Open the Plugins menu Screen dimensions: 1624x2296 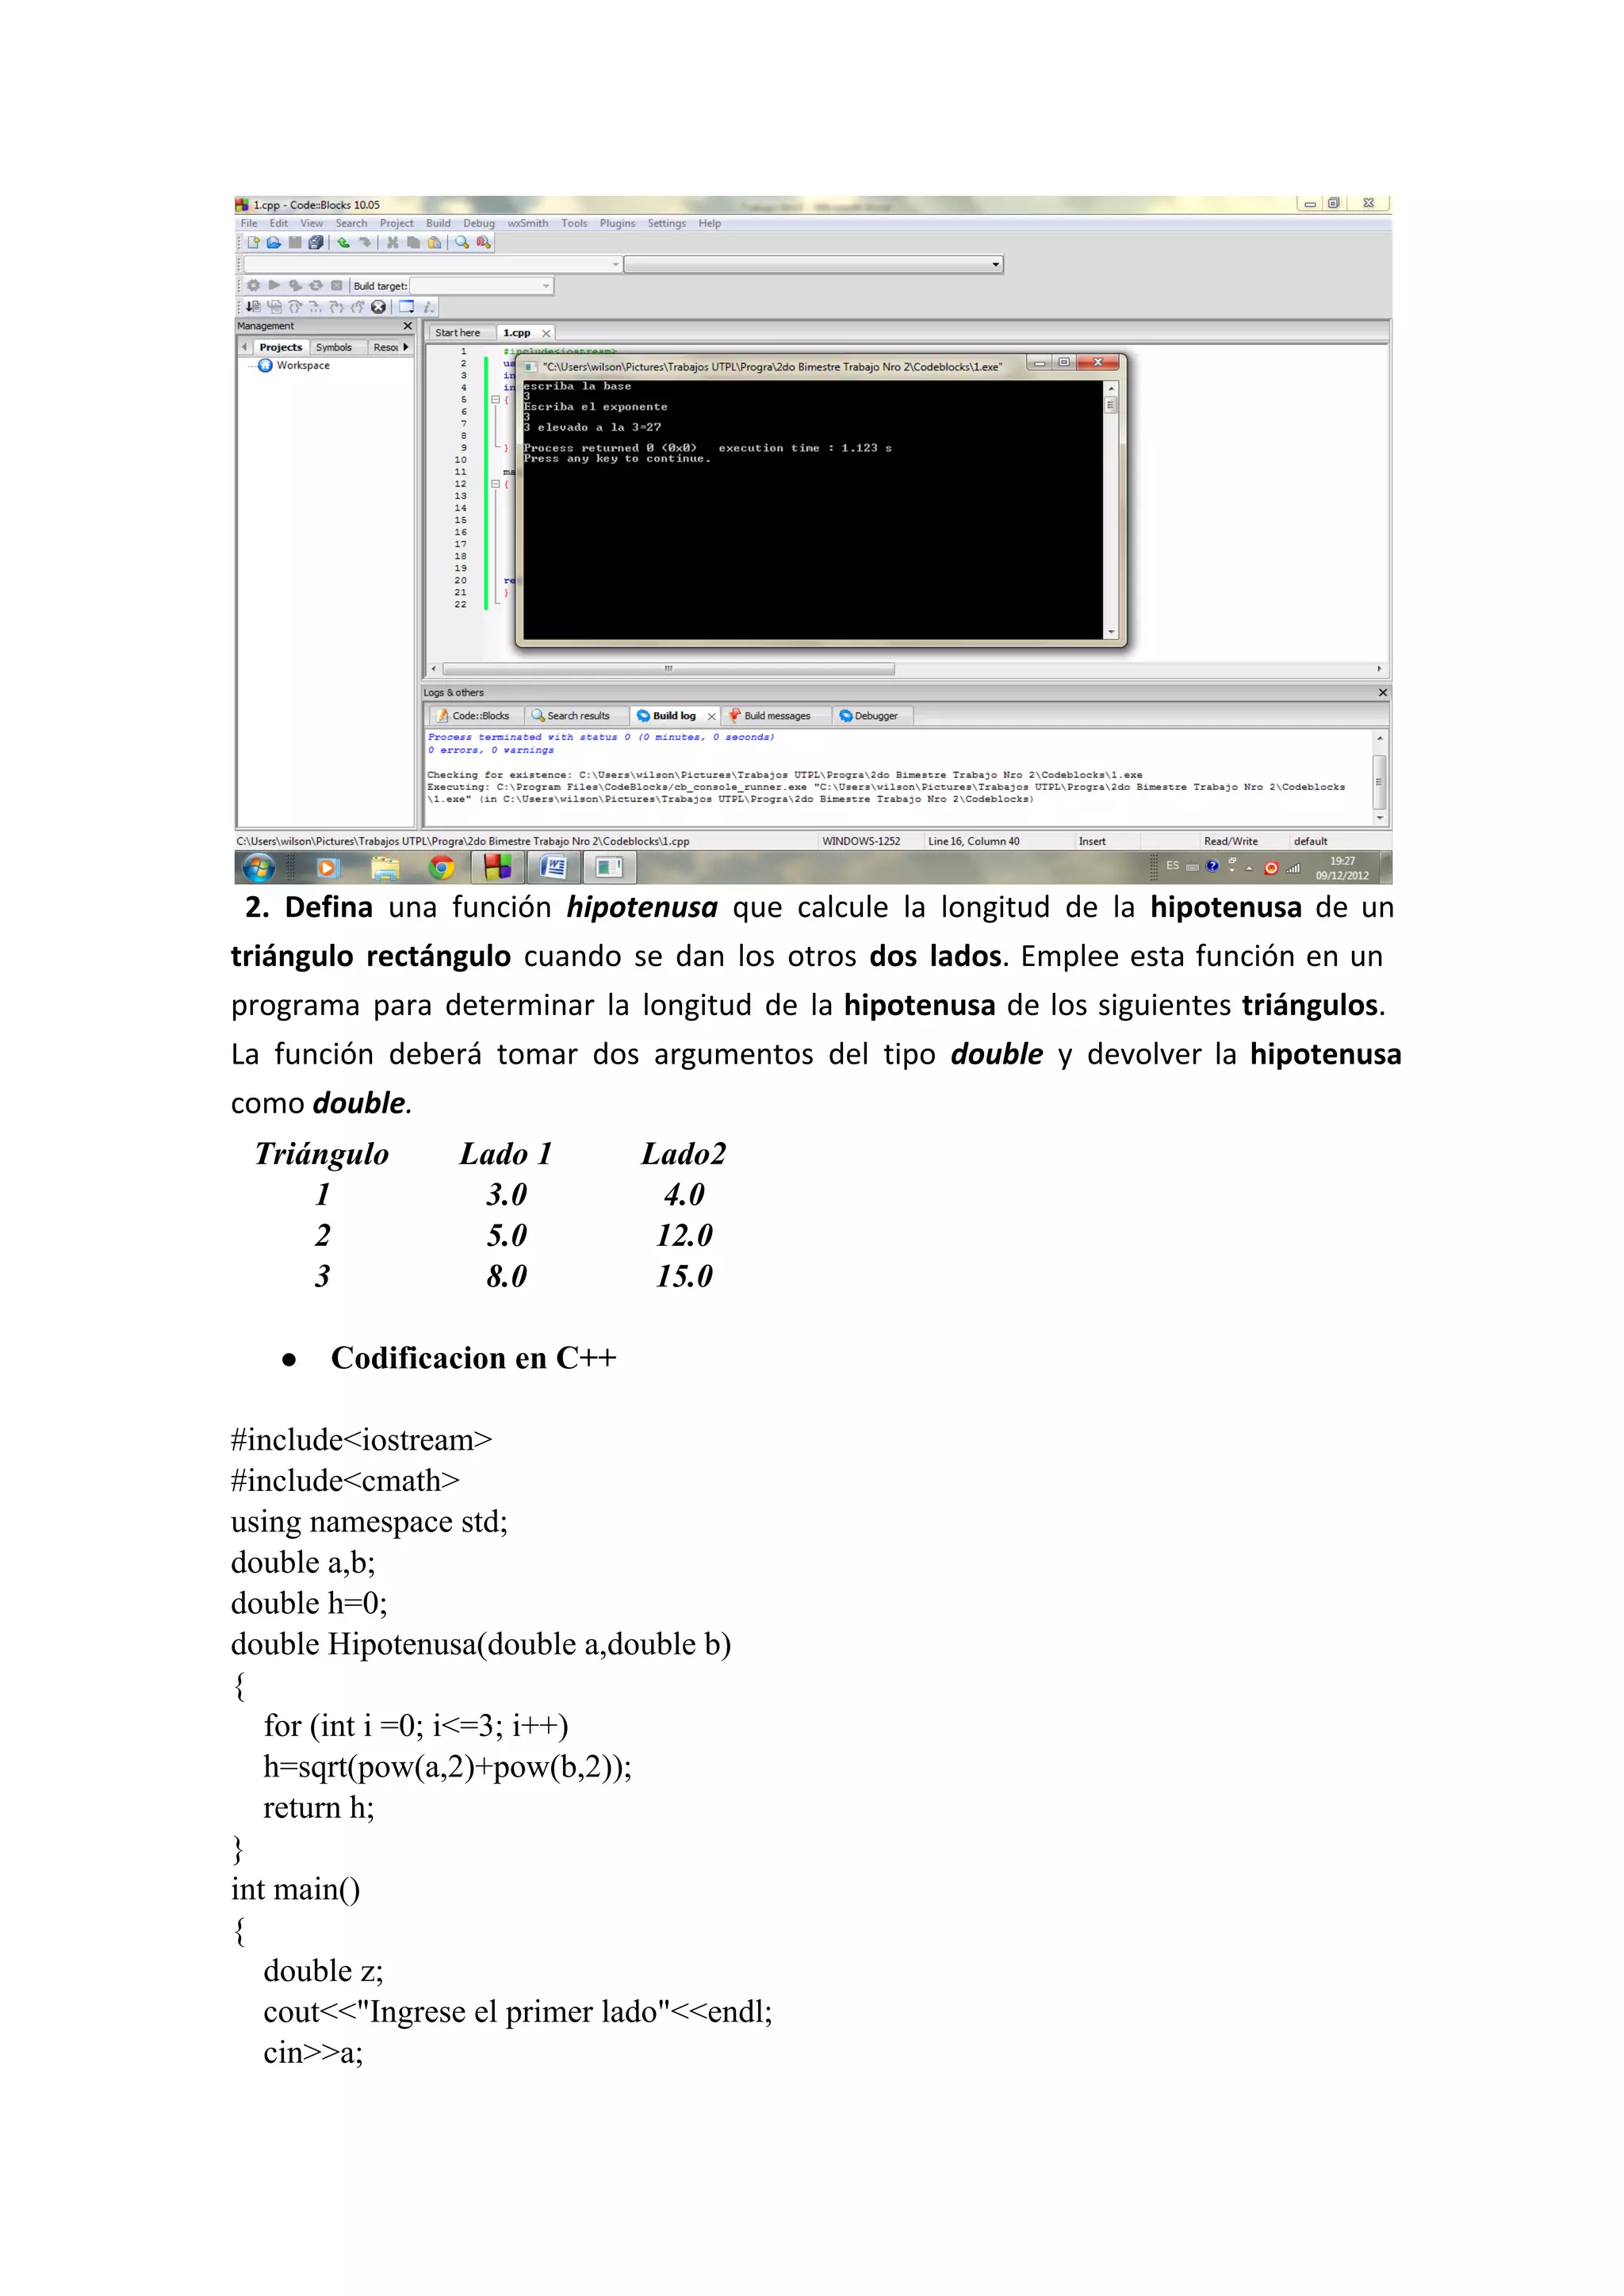[x=618, y=223]
